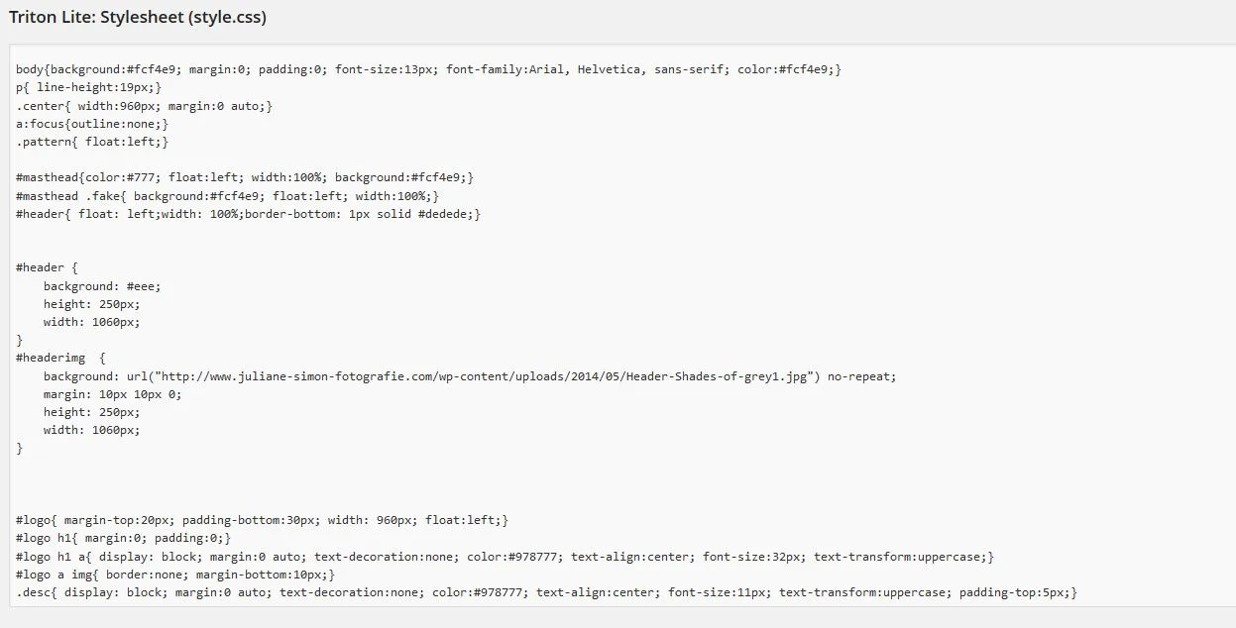Click the #header border-bottom rule line
Image resolution: width=1236 pixels, height=628 pixels.
coord(249,214)
